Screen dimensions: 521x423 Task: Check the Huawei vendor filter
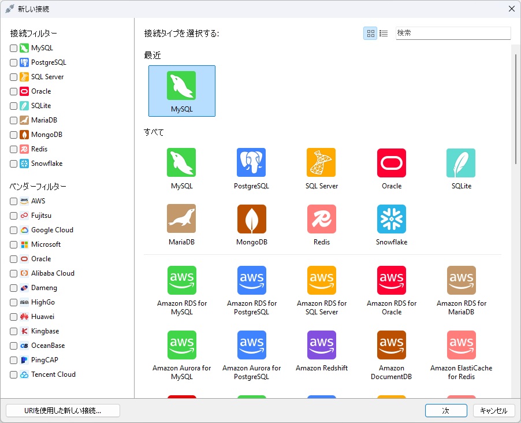point(14,317)
